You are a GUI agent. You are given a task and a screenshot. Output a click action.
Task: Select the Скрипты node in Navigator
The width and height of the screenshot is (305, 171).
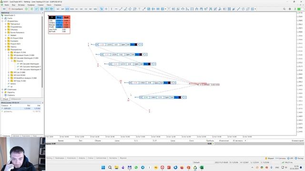coord(11,92)
